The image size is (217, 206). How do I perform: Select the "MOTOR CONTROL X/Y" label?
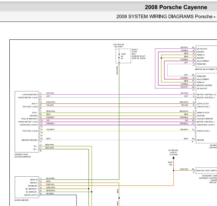[207, 94]
